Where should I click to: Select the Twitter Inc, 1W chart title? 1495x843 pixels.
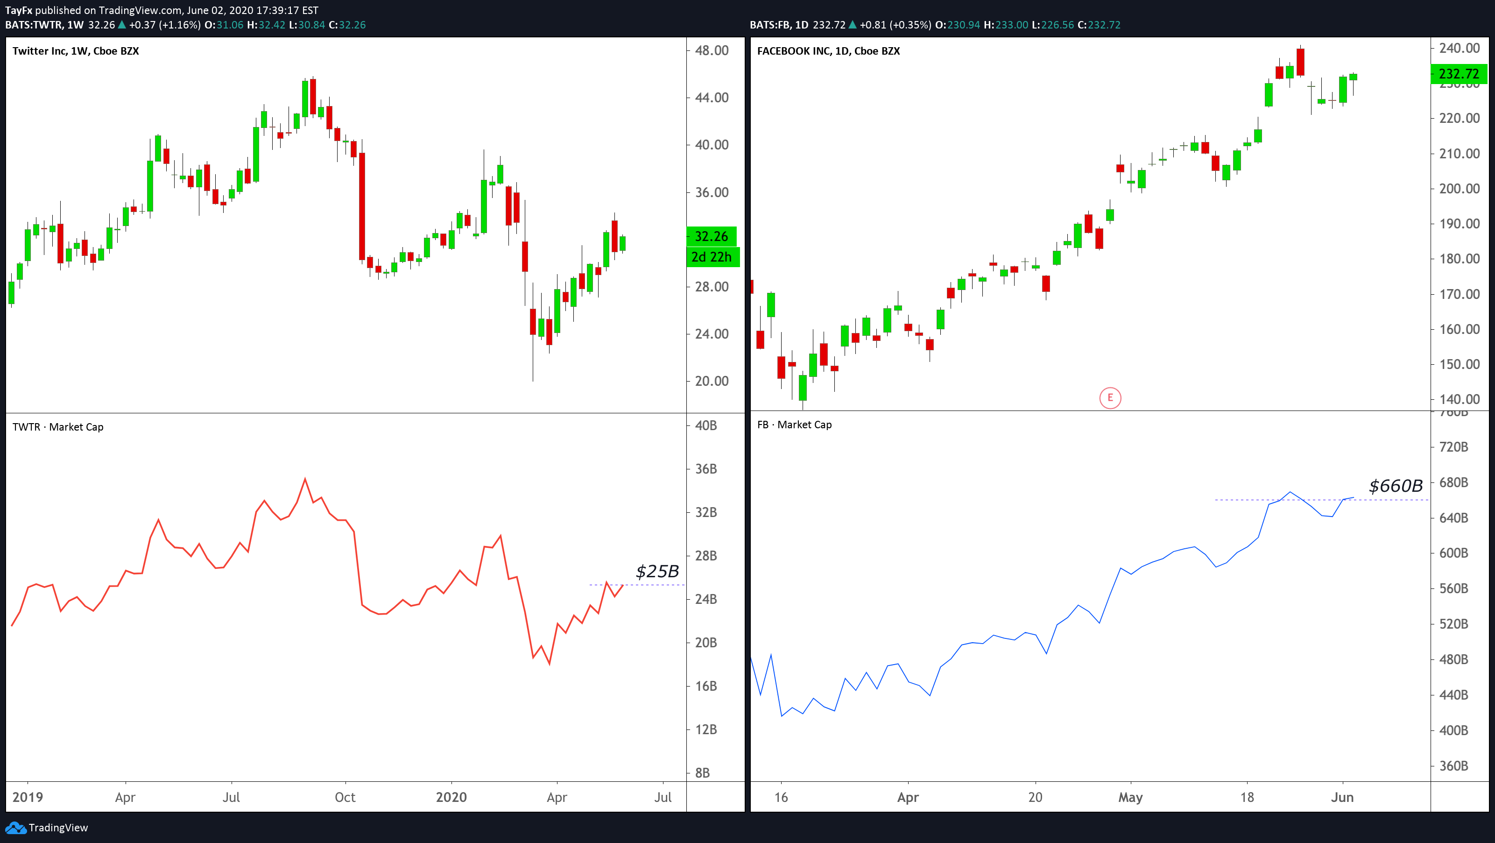coord(76,51)
